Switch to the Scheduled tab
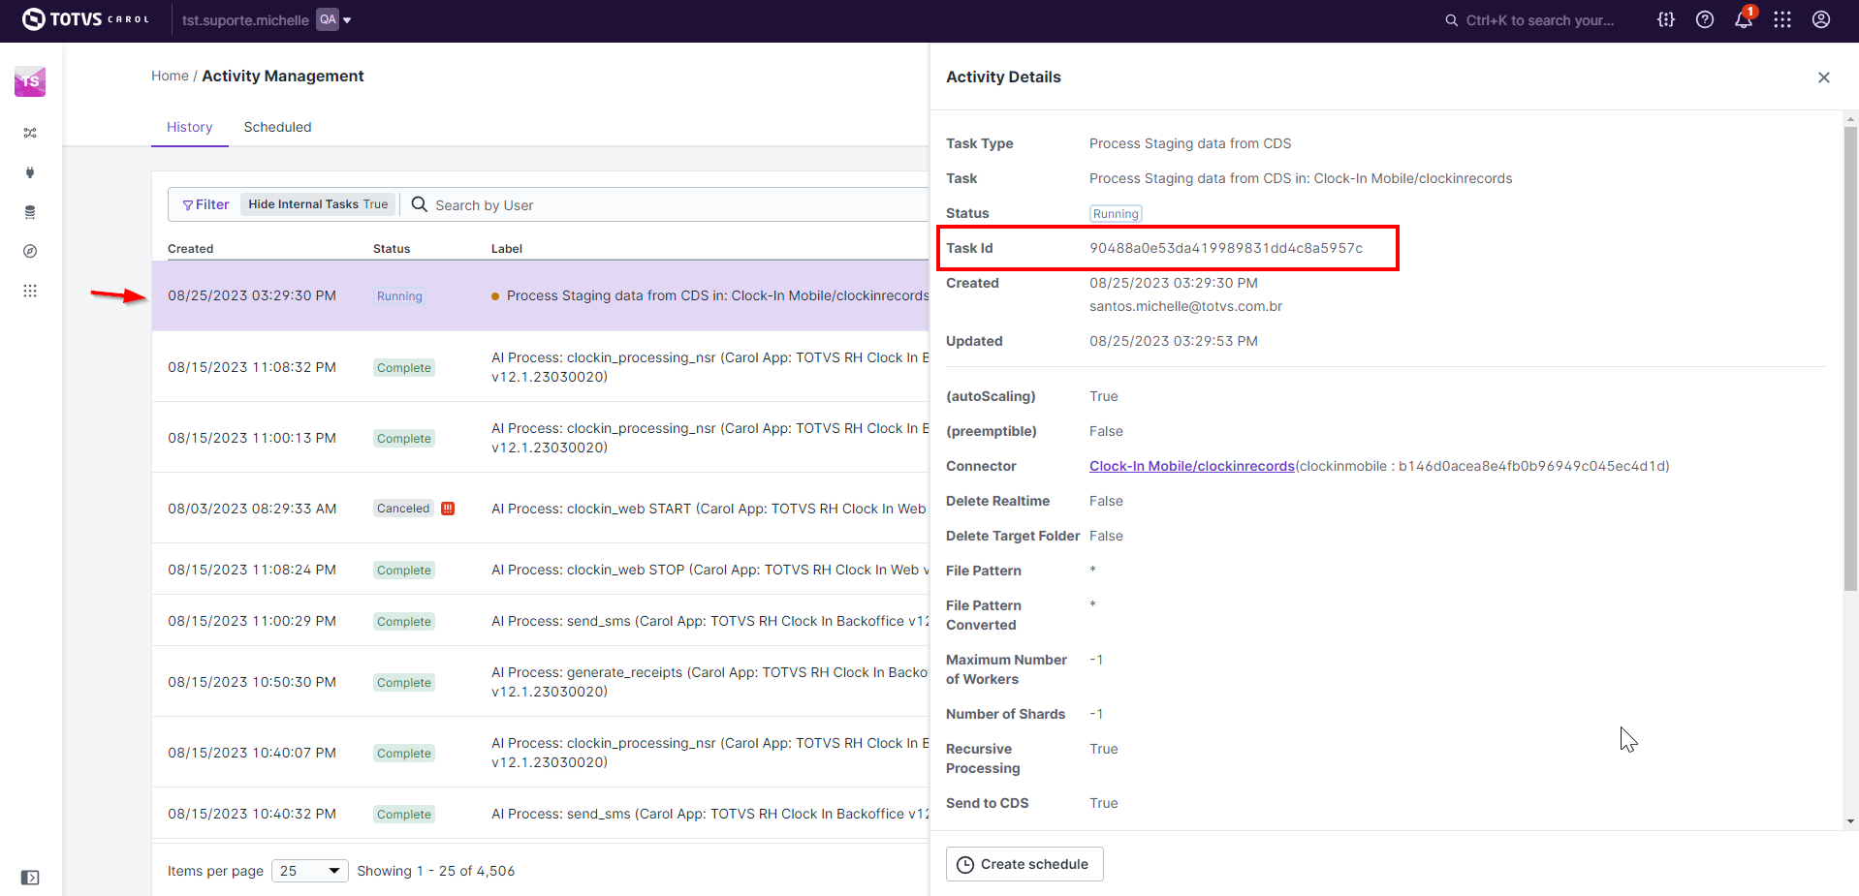Viewport: 1859px width, 896px height. (277, 127)
